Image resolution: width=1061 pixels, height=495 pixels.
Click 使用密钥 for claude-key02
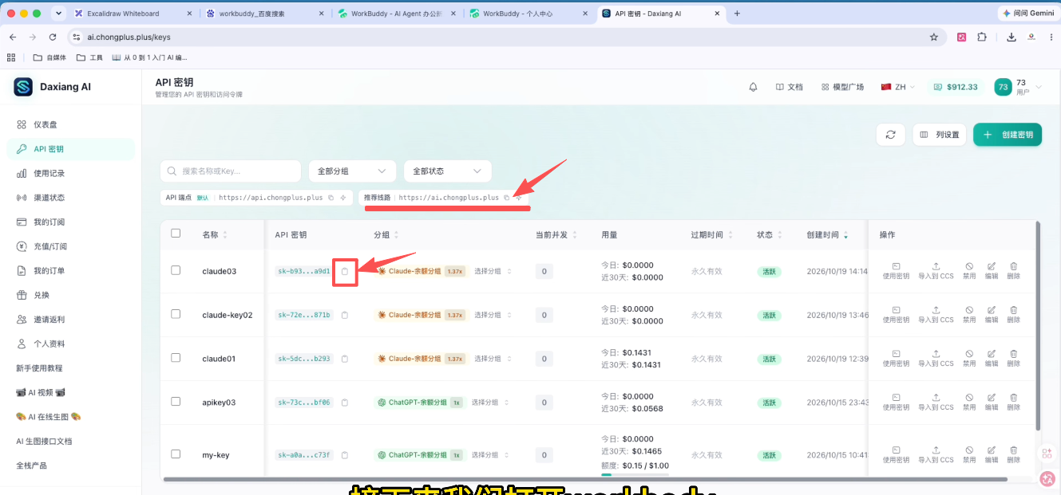(896, 315)
